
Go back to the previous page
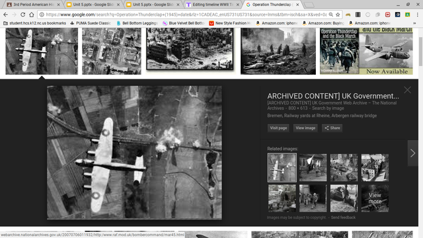(6, 15)
